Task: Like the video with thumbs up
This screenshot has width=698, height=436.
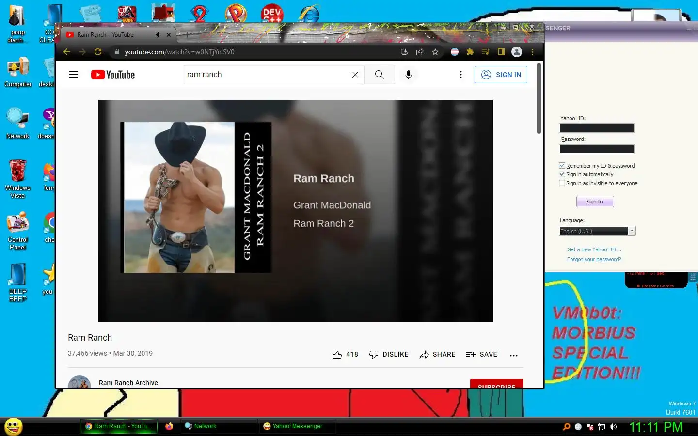Action: coord(337,355)
